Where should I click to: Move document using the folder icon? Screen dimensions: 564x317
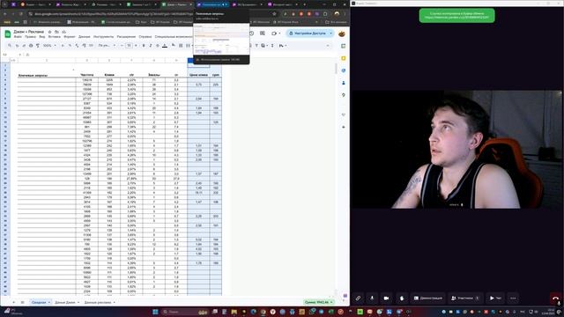coord(56,32)
